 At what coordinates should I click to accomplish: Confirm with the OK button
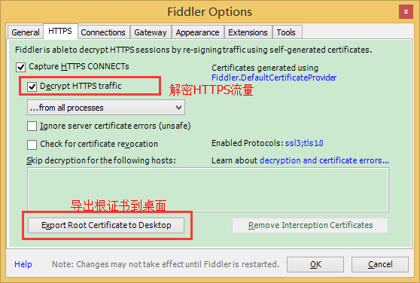coord(315,264)
